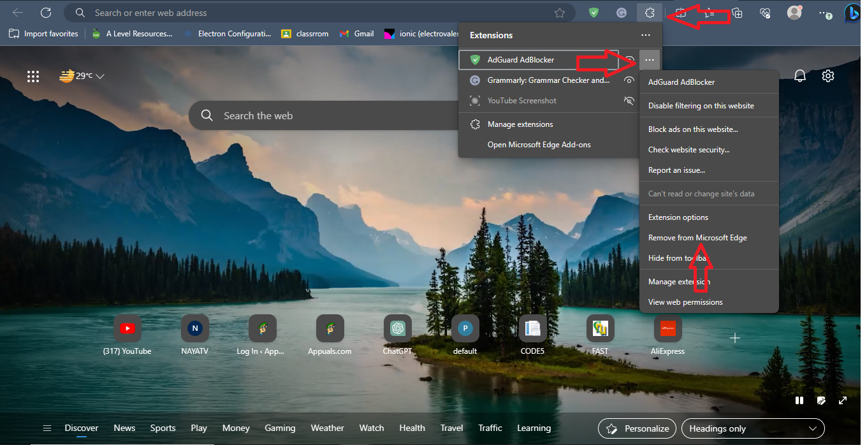The image size is (867, 445).
Task: Refresh the page with the reload icon
Action: [x=46, y=13]
